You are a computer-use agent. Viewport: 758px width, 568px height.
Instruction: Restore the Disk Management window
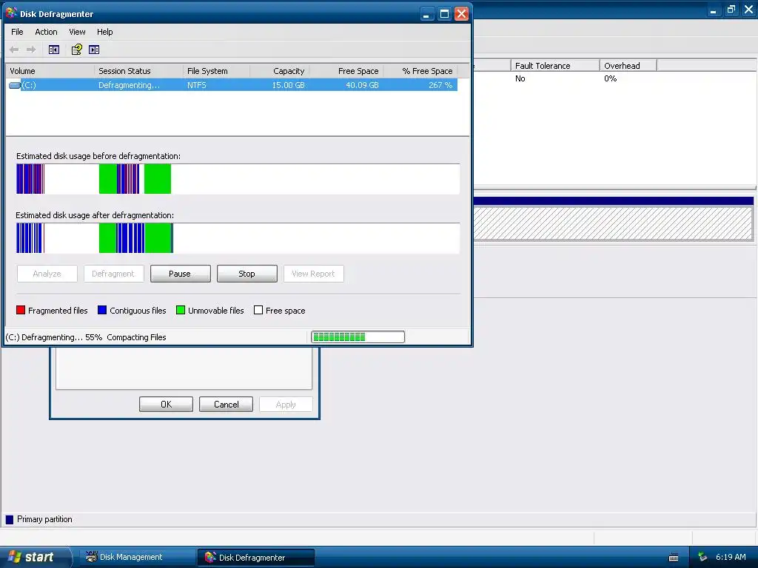coord(731,9)
